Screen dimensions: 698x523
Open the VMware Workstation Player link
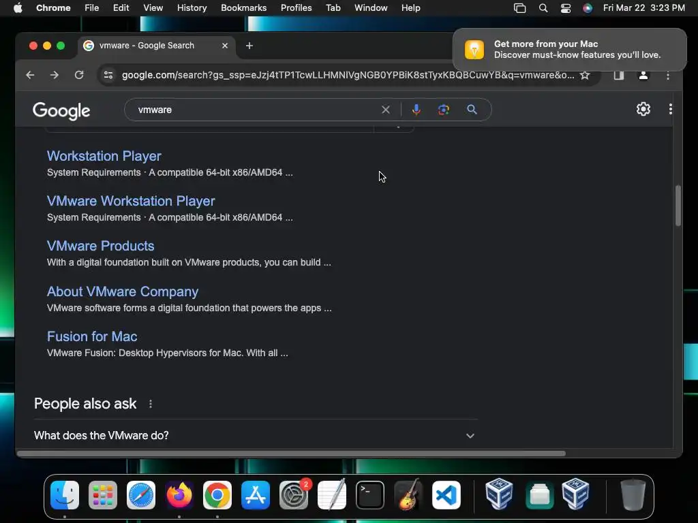(x=131, y=201)
